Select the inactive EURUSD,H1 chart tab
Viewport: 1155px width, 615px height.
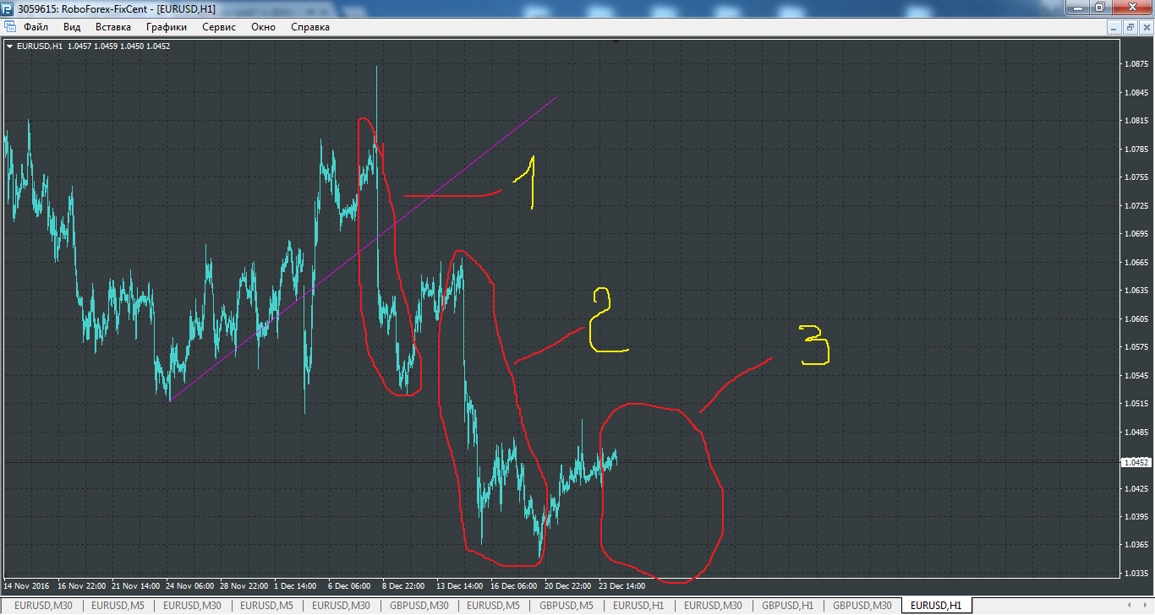[x=638, y=606]
